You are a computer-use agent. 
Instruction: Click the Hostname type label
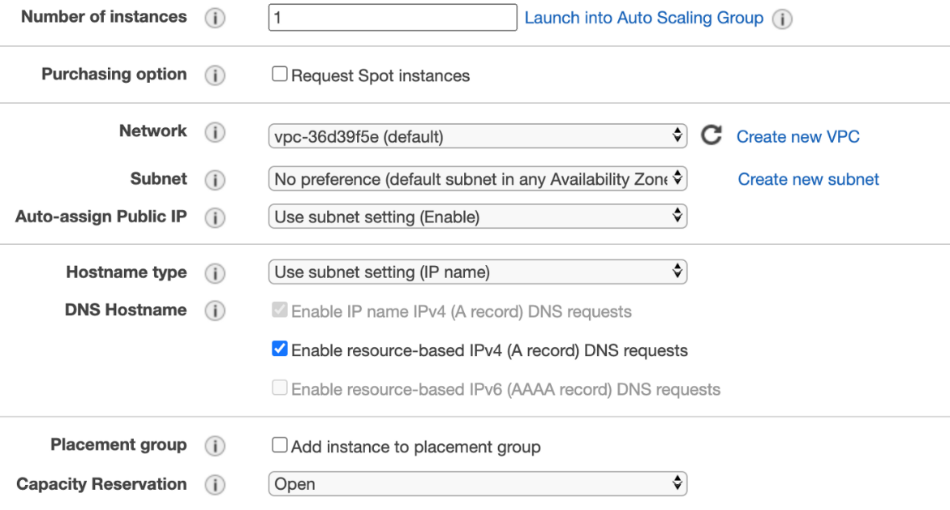coord(127,272)
